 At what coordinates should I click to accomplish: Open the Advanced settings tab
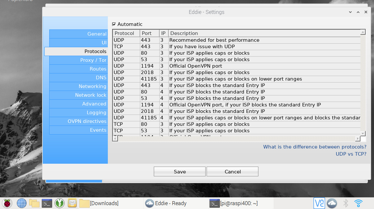coord(78,104)
